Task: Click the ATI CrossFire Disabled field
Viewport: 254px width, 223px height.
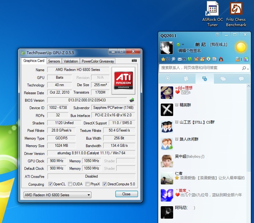Action: [x=91, y=176]
